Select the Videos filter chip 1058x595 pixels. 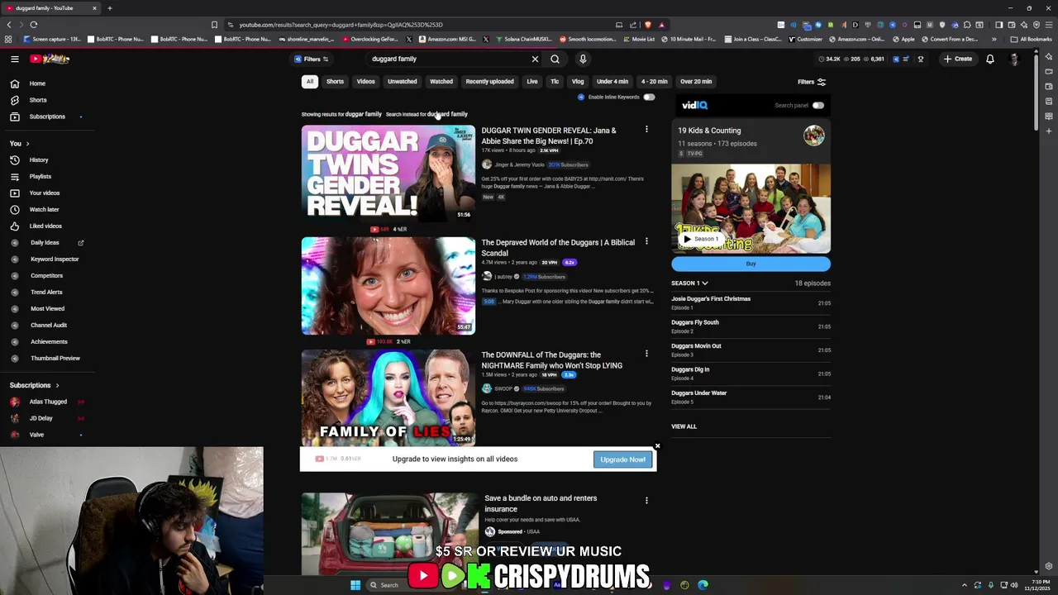365,82
